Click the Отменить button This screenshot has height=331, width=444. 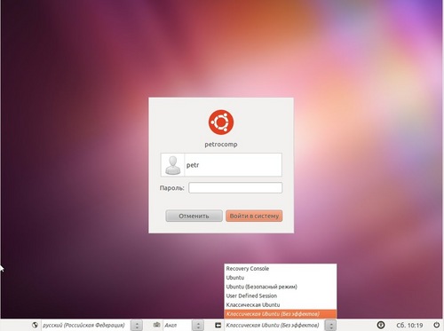click(x=194, y=216)
